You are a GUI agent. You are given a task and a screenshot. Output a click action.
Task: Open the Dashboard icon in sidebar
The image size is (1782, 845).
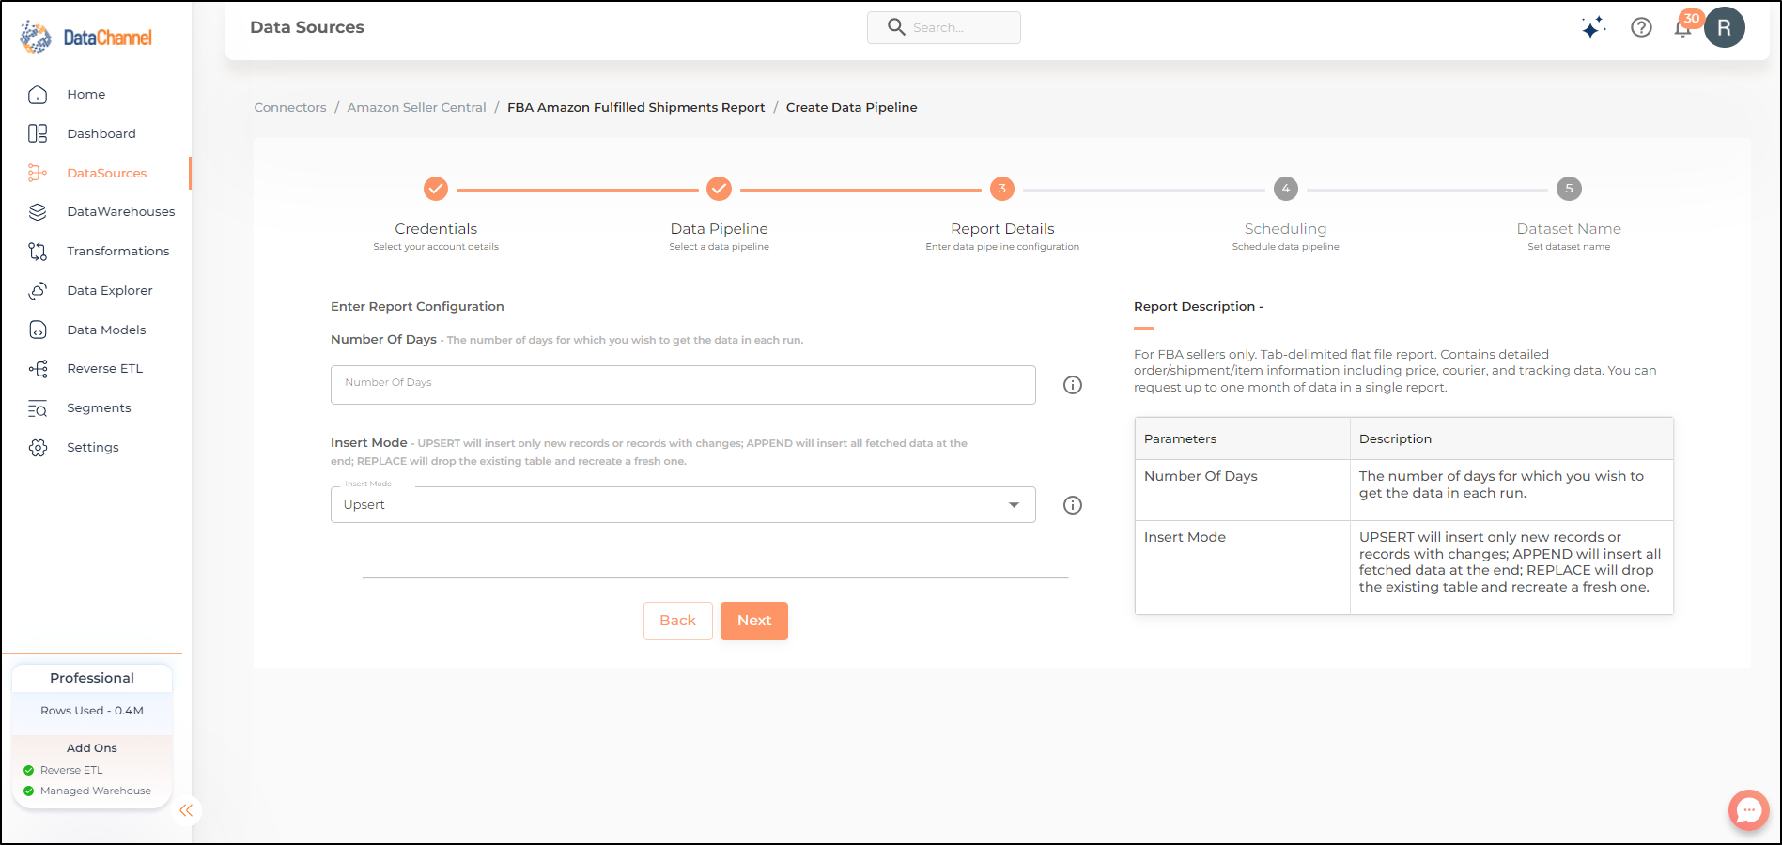point(38,134)
